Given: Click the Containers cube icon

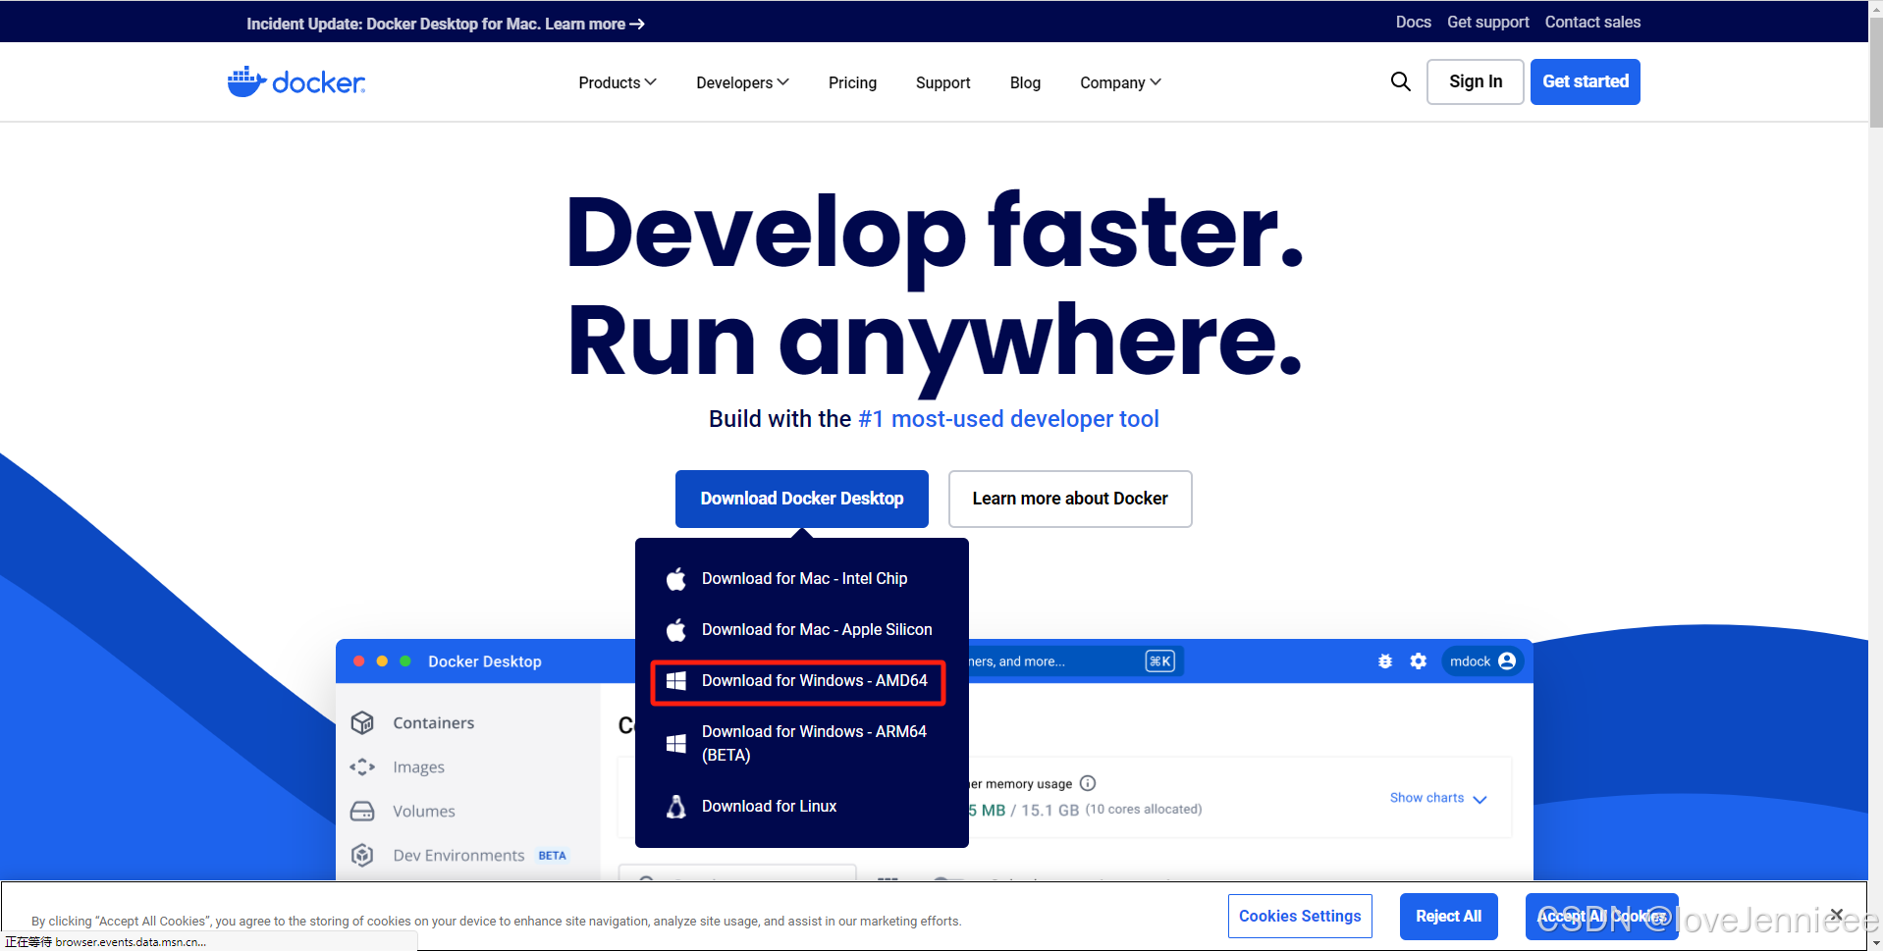Looking at the screenshot, I should tap(362, 723).
